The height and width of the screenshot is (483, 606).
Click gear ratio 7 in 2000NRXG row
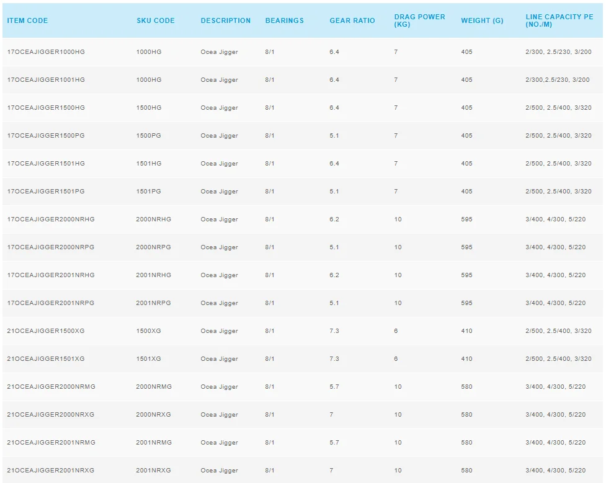tap(331, 415)
